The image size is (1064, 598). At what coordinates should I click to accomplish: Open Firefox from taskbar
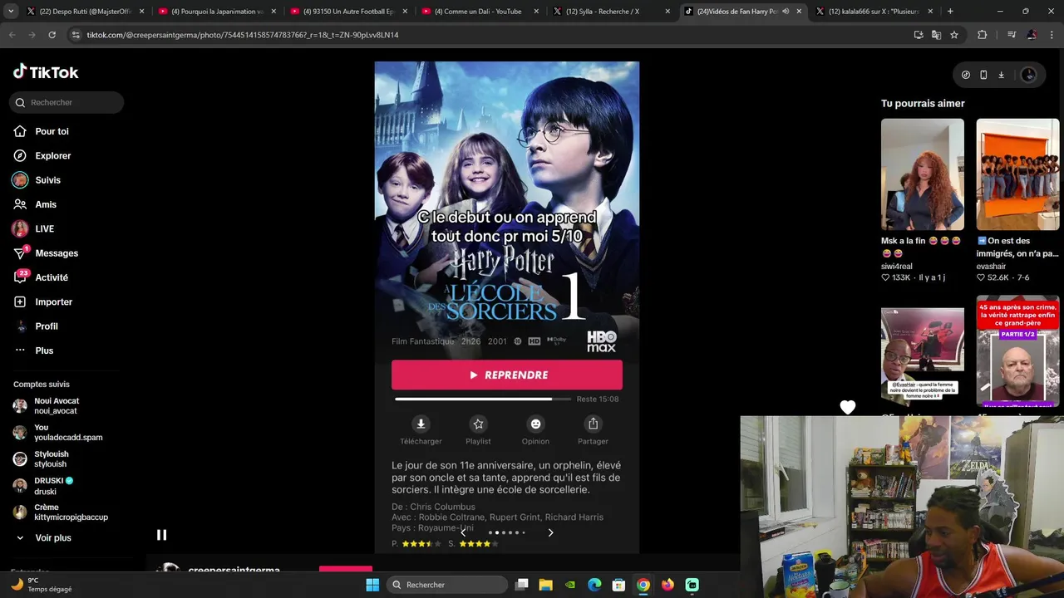pyautogui.click(x=667, y=585)
